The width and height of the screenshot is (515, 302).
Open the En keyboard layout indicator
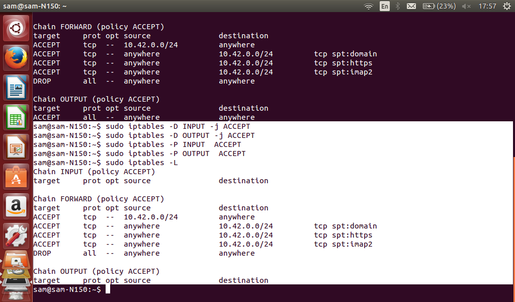[x=385, y=6]
